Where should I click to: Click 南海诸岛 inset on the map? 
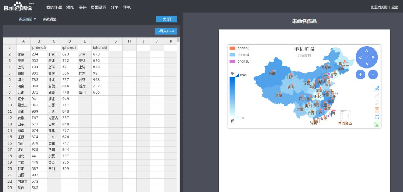tap(345, 117)
